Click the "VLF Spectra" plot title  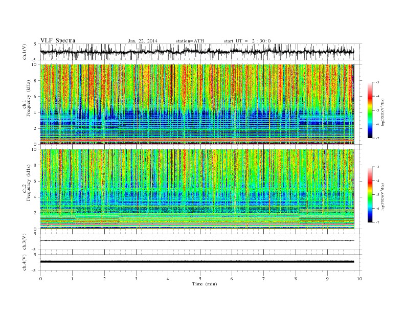tap(58, 40)
